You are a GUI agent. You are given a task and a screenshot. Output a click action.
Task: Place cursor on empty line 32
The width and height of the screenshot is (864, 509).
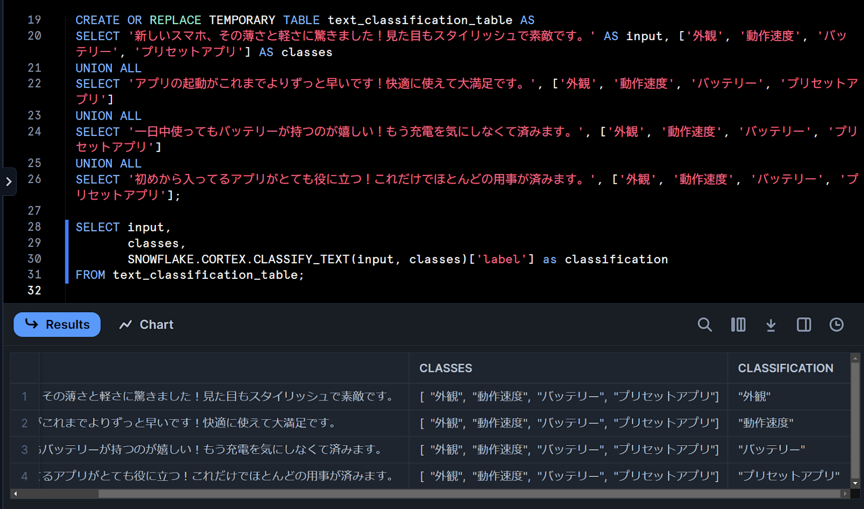[34, 291]
